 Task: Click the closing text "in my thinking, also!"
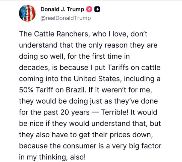[x=52, y=156]
